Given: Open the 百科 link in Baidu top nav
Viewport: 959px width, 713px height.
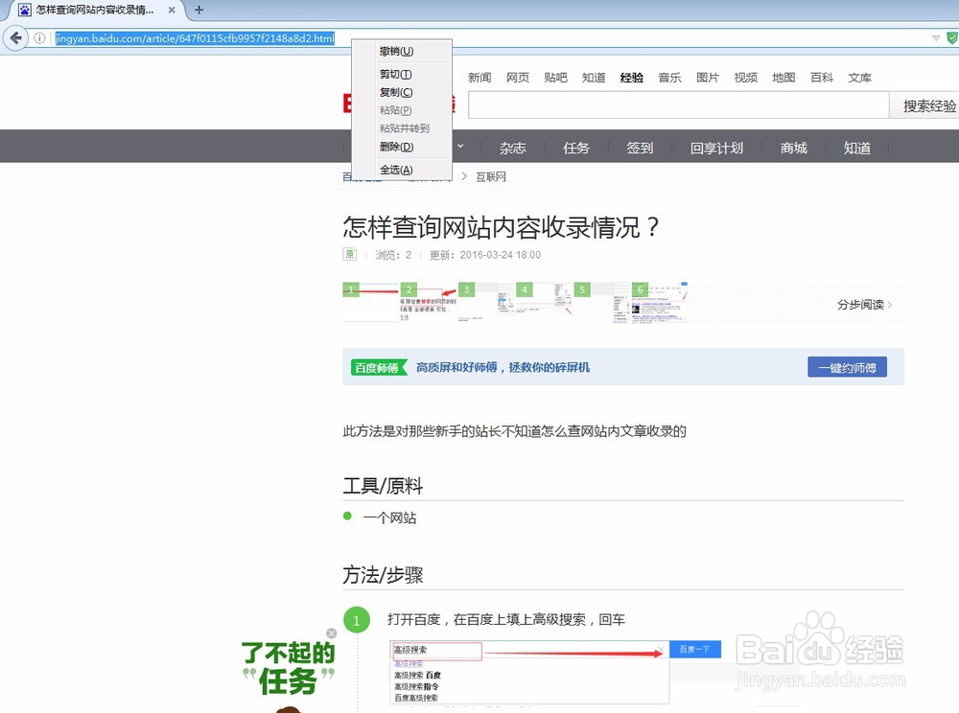Looking at the screenshot, I should pyautogui.click(x=822, y=78).
